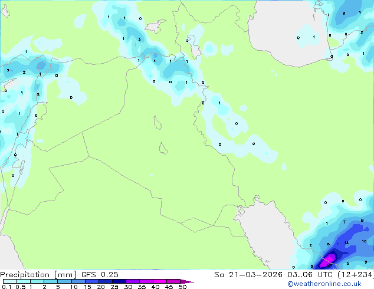Image resolution: width=374 pixels, height=289 pixels.
Task: Click the legend label '30'
Action: [x=129, y=287]
